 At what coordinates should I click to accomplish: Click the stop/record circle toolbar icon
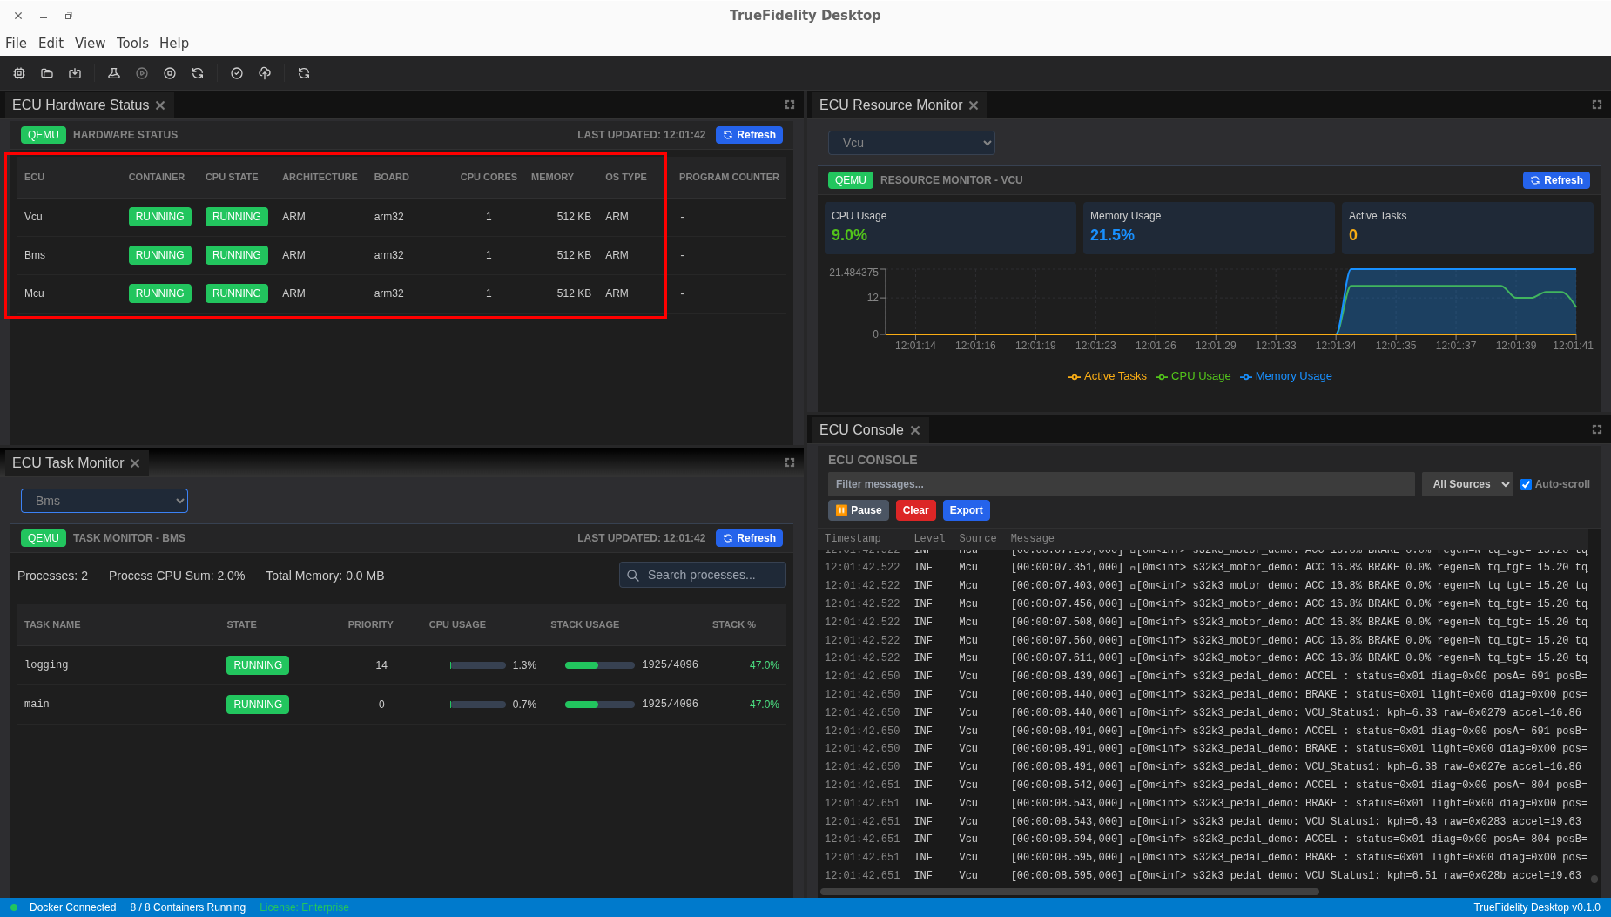click(170, 73)
